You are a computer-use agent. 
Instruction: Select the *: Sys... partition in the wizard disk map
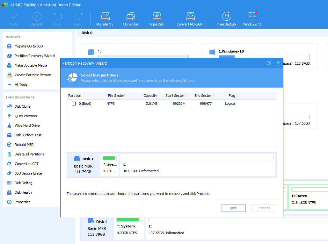pos(110,165)
